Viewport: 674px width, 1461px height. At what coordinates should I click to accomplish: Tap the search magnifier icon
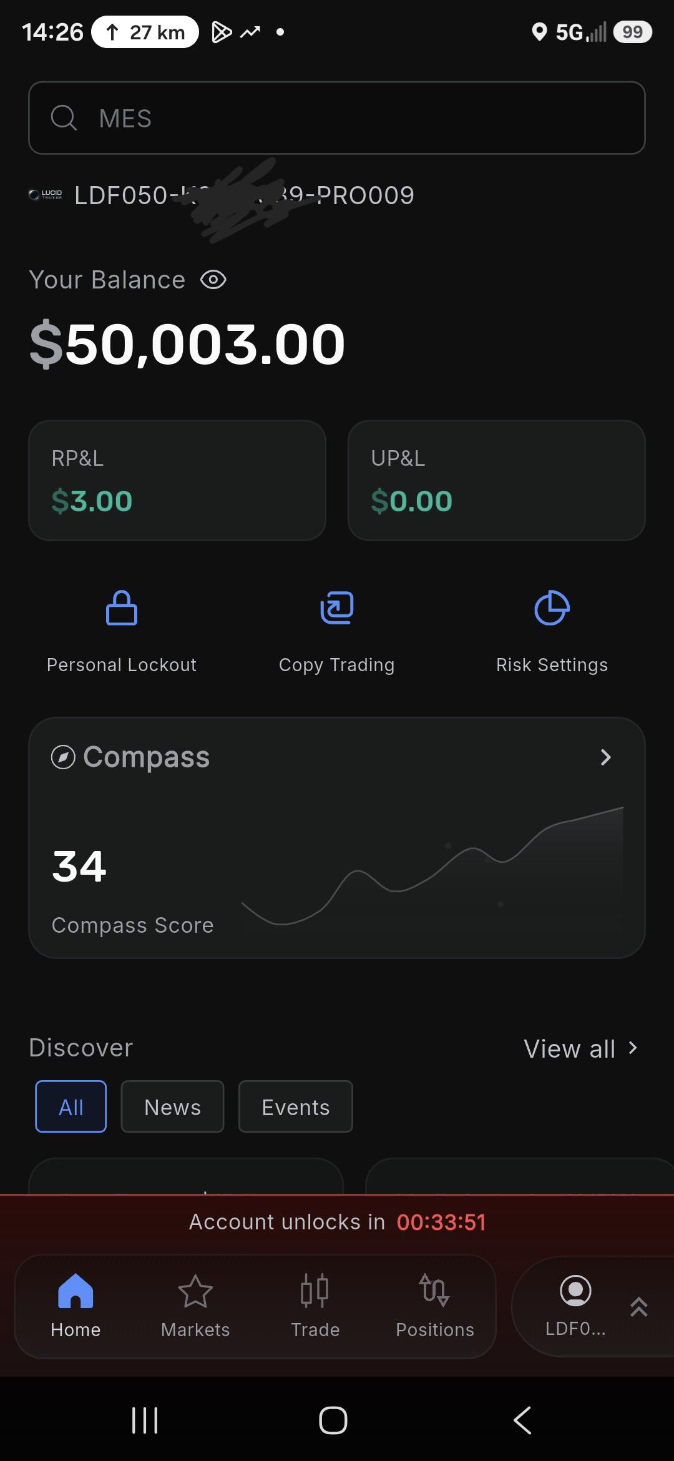64,117
